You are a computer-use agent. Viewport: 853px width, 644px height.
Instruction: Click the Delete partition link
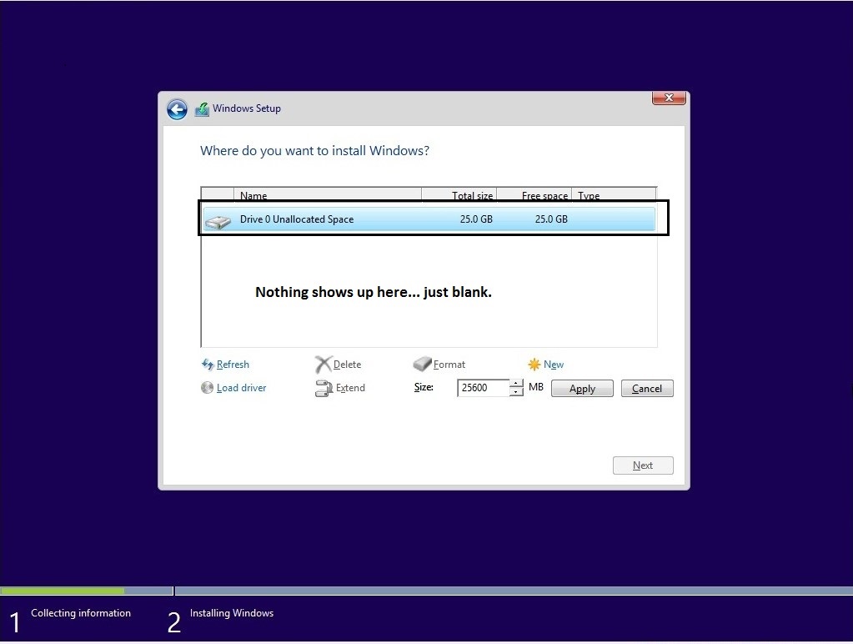347,365
